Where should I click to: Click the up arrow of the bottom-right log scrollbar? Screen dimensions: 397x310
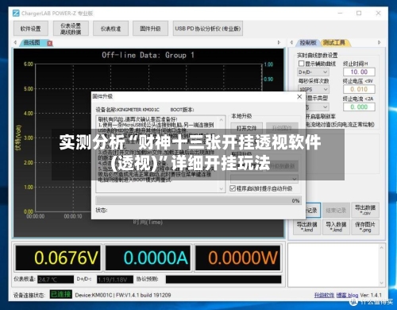pyautogui.click(x=381, y=248)
